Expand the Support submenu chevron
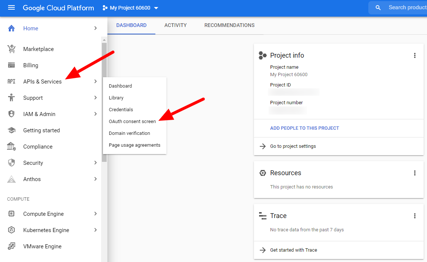Screen dimensions: 427x262 (95, 98)
